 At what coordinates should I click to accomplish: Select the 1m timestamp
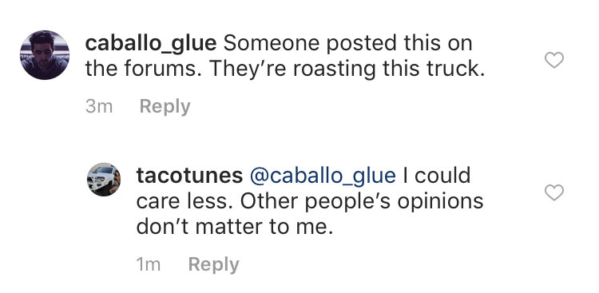pyautogui.click(x=149, y=265)
